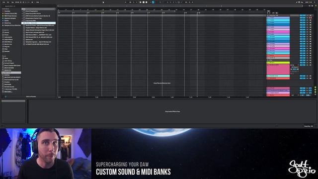This screenshot has height=179, width=318.
Task: Select Packs under Places
Action: (6, 59)
